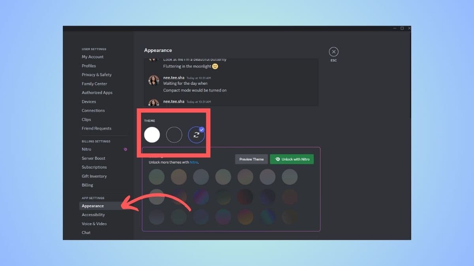Screen dimensions: 474x266
Task: Open Chat settings
Action: 86,233
